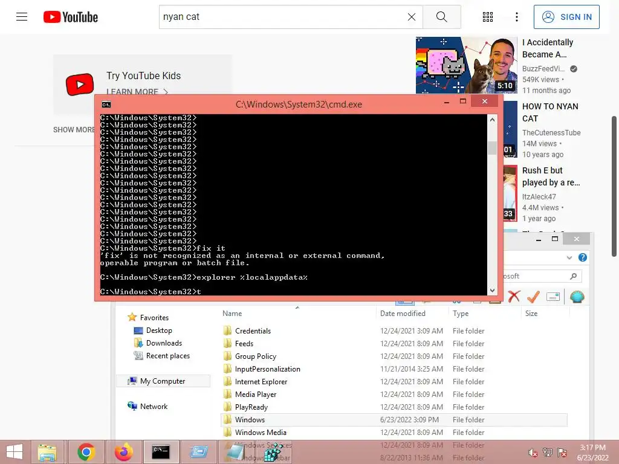
Task: Click the red X delete toolbar icon
Action: (514, 296)
